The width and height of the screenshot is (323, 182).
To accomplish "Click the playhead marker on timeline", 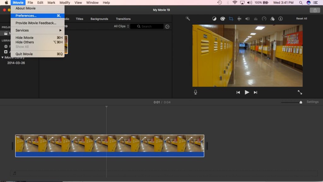I will click(x=107, y=107).
